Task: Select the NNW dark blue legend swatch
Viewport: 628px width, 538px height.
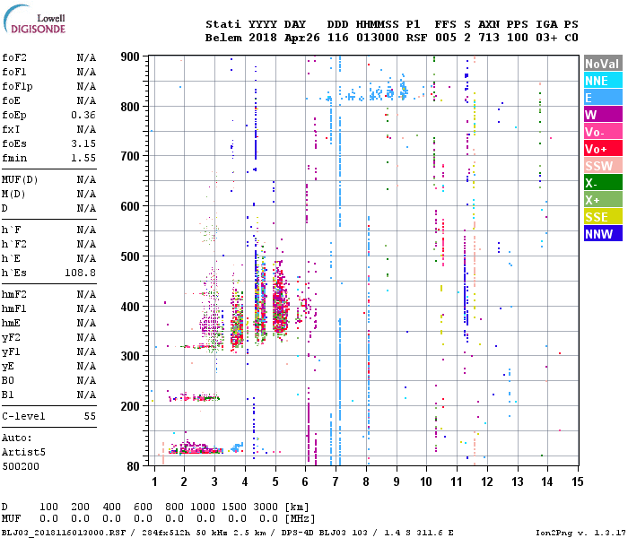Action: (x=603, y=233)
